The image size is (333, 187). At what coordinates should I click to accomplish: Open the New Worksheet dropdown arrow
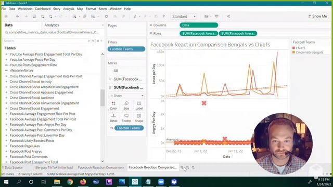tap(80, 16)
